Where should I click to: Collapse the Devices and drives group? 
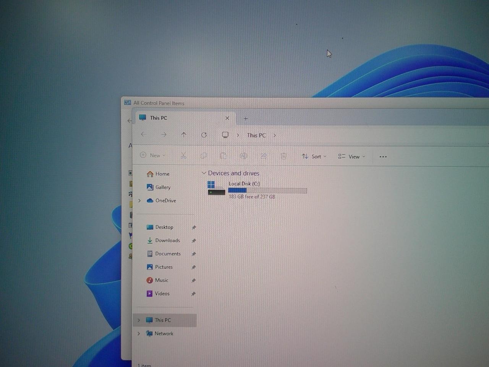[204, 173]
